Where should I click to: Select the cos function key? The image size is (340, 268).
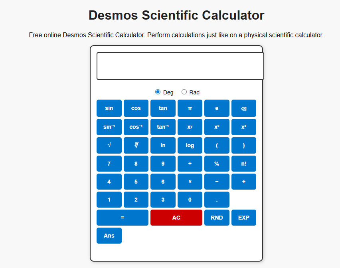[x=136, y=108]
